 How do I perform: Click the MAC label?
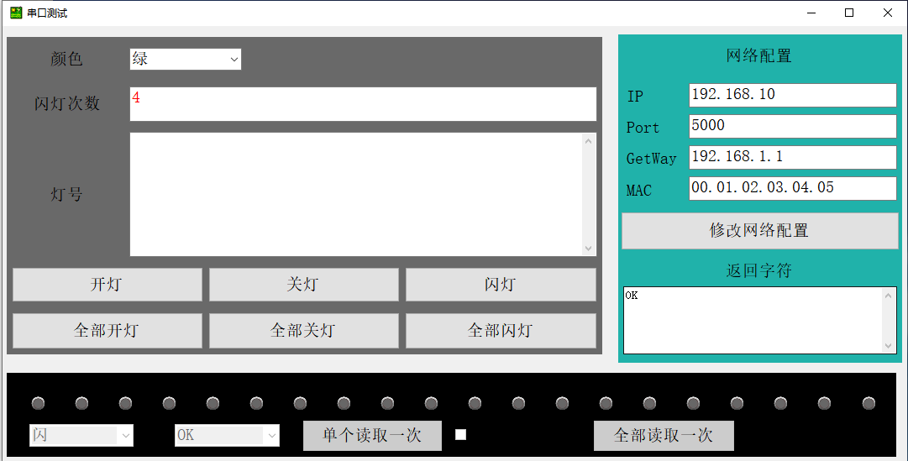(x=638, y=191)
